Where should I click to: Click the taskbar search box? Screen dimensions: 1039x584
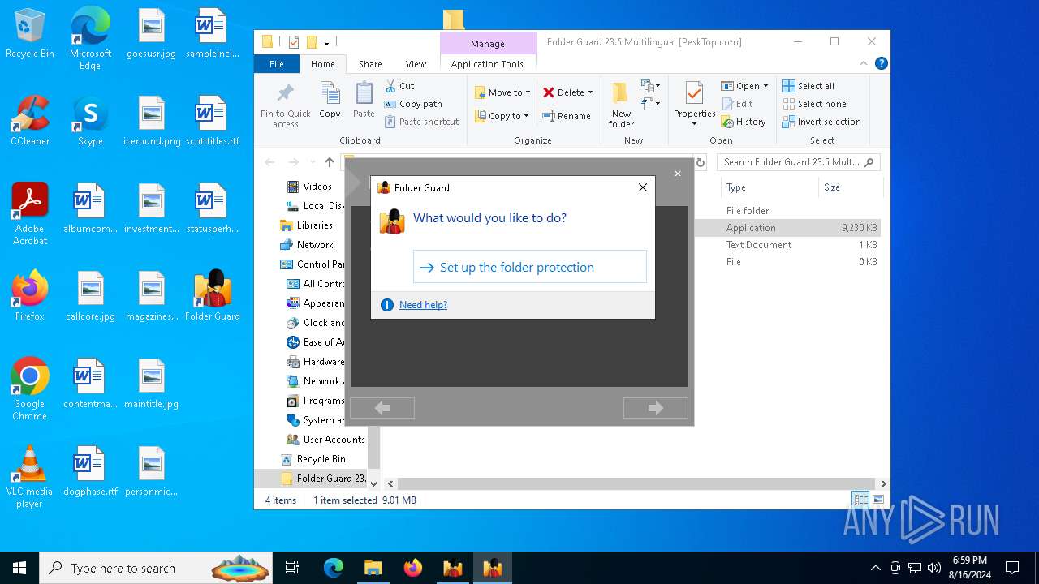click(157, 568)
